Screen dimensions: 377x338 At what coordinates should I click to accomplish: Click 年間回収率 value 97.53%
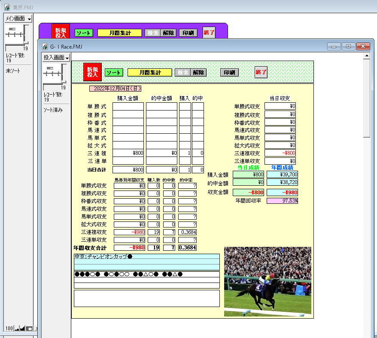[x=282, y=200]
